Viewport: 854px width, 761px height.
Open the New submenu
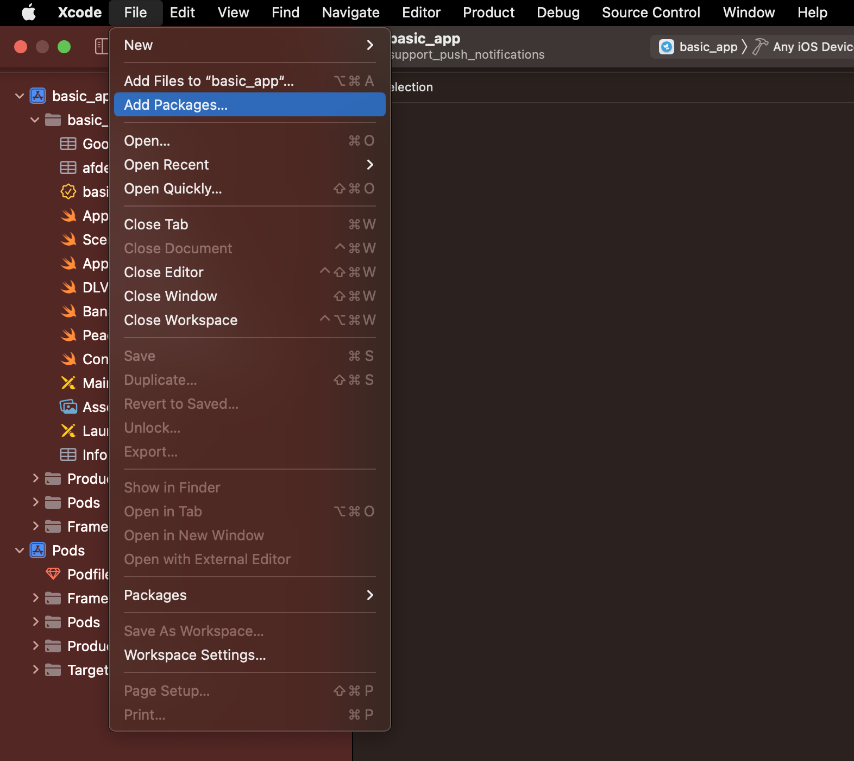250,45
